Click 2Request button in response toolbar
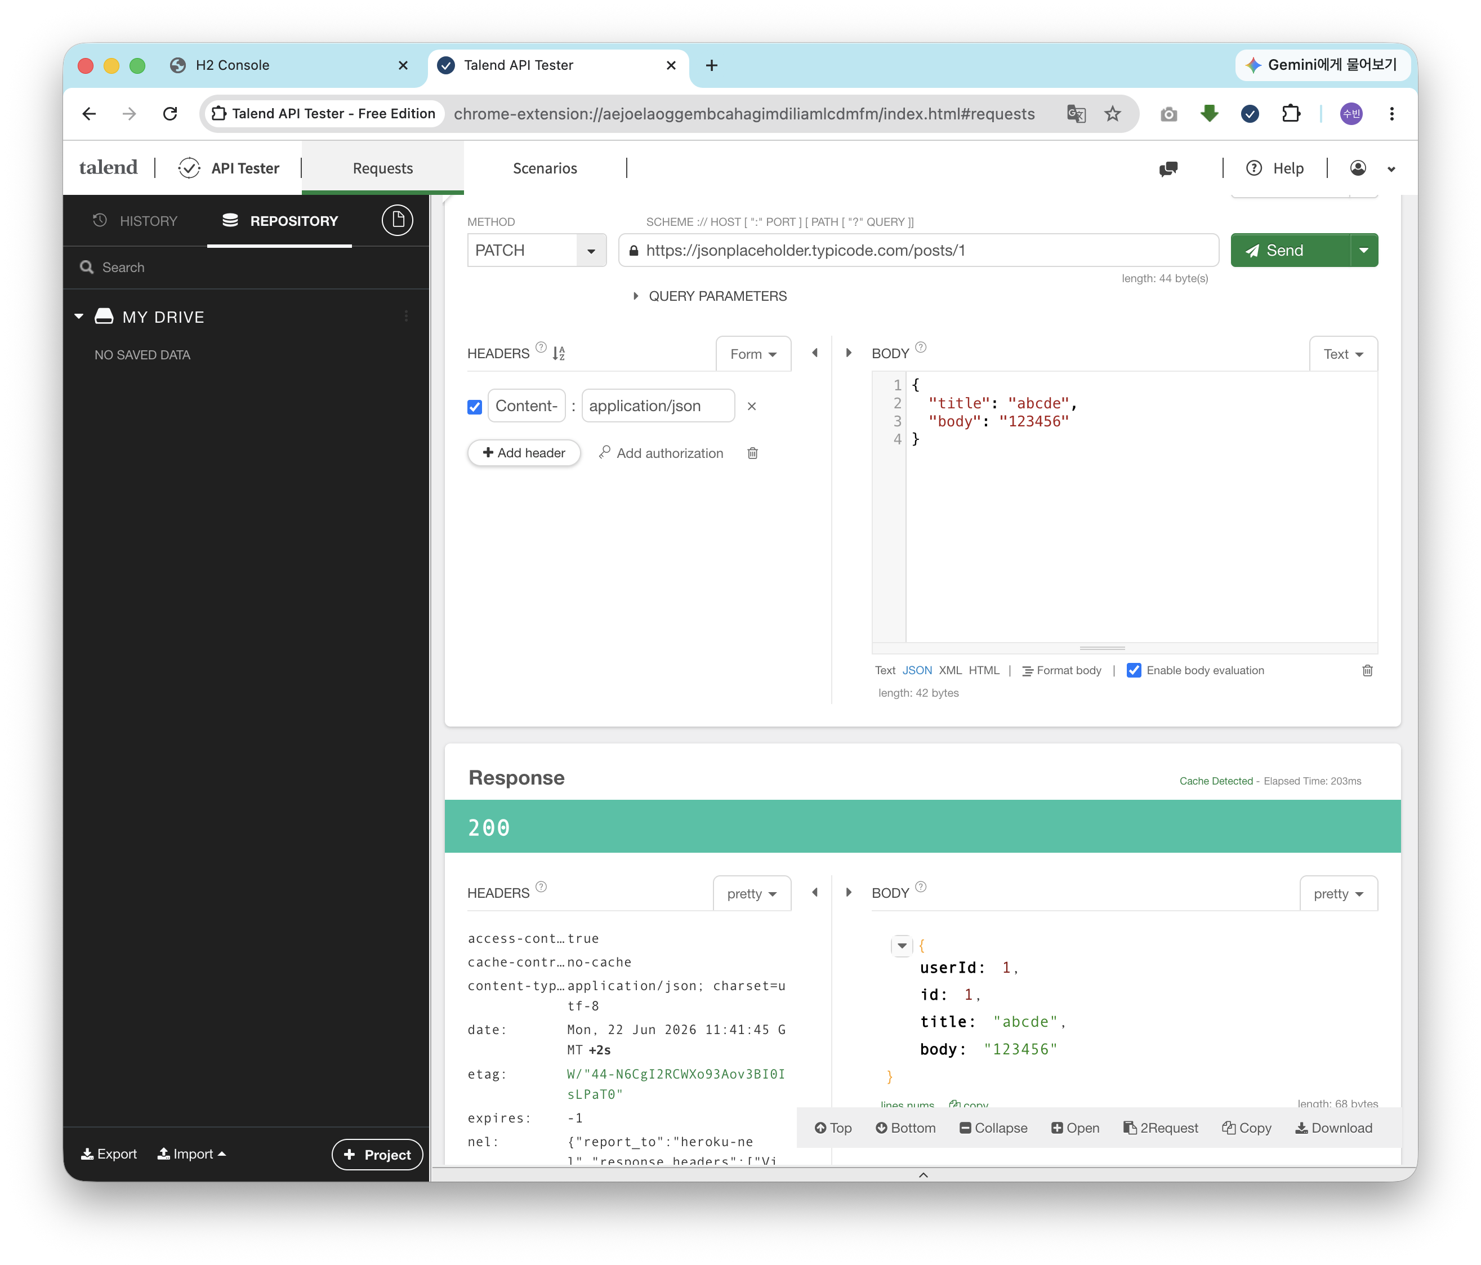 (1161, 1128)
